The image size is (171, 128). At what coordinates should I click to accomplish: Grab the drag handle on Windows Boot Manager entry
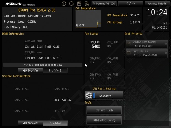tap(166, 44)
